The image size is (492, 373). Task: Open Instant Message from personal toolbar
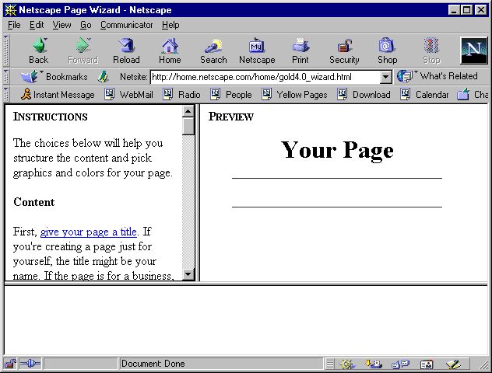click(x=58, y=94)
